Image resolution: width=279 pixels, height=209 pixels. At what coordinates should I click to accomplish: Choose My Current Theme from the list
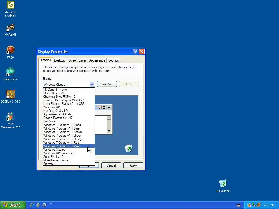[x=69, y=90]
